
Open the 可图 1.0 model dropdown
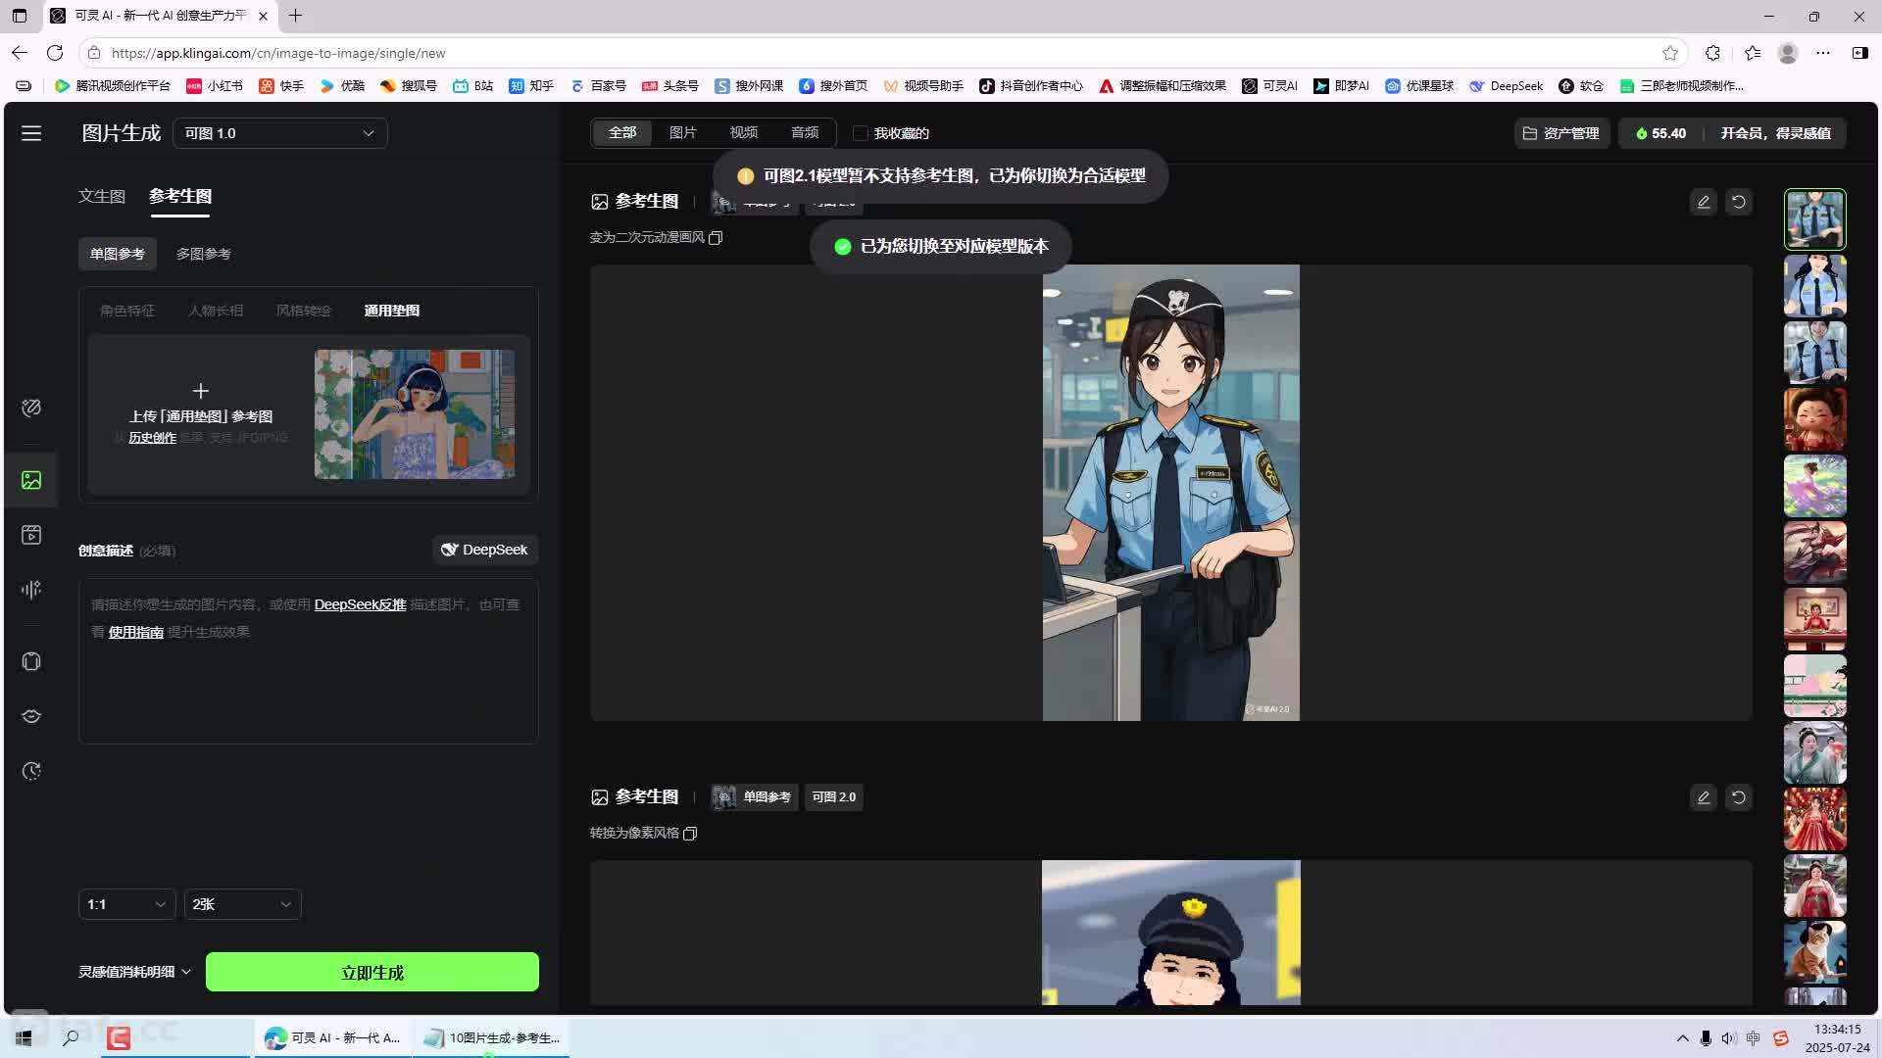coord(280,133)
